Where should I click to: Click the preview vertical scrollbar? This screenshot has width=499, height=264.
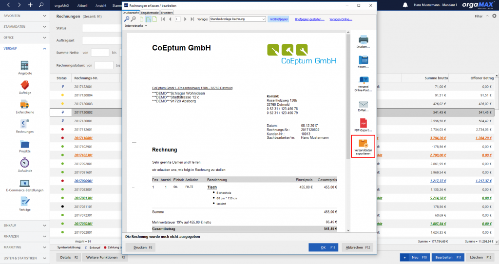point(348,132)
